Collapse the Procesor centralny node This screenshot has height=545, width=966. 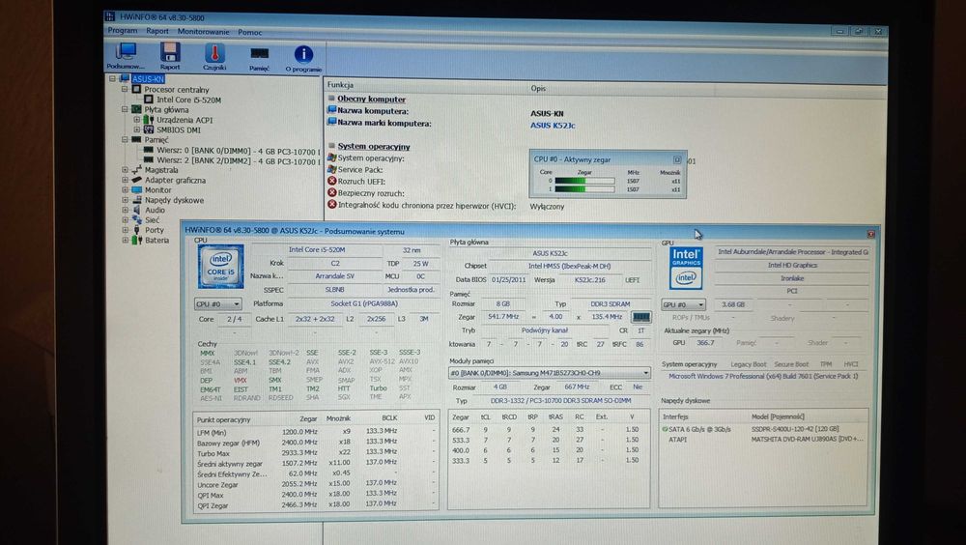125,89
